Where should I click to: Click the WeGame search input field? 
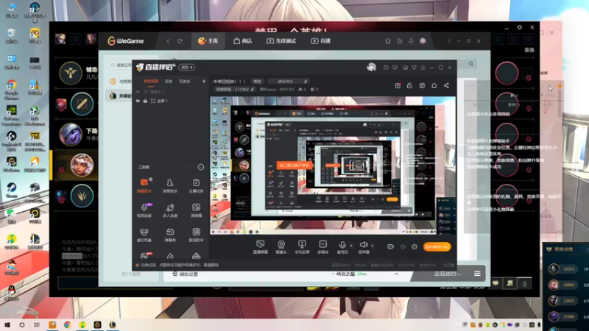121,65
